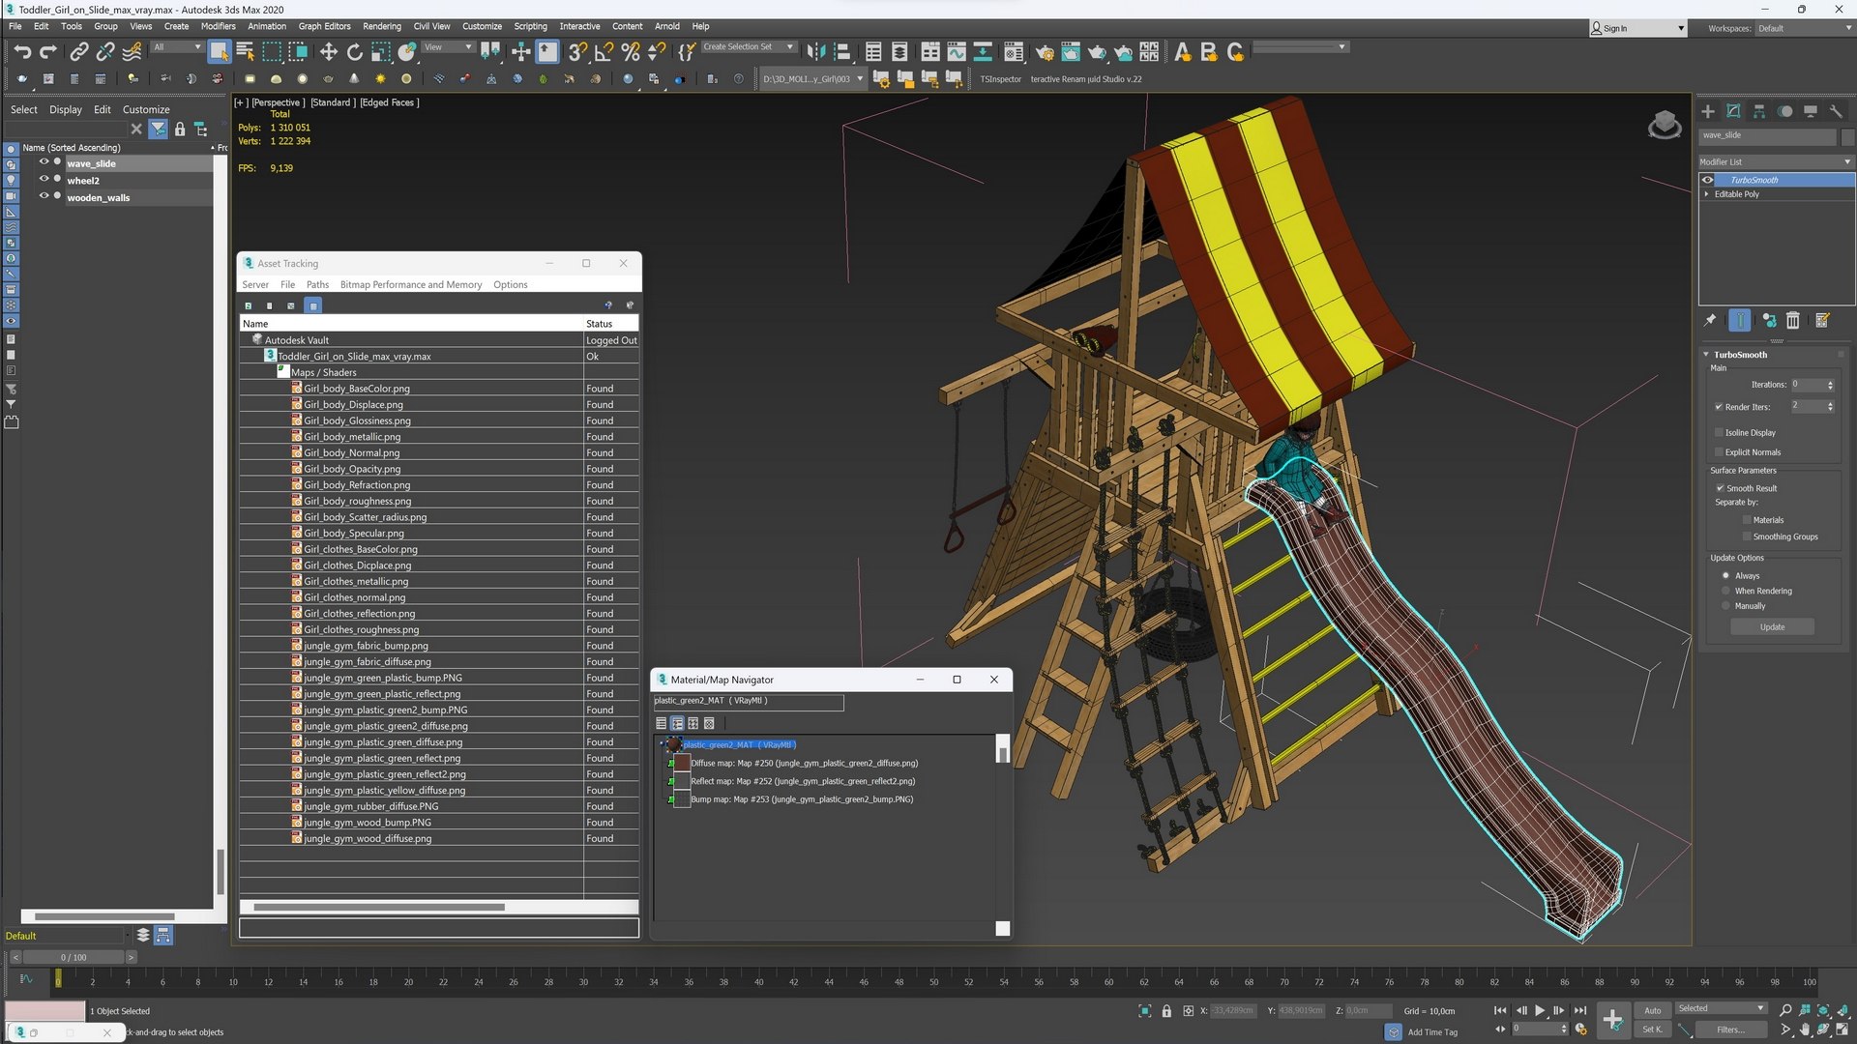Image resolution: width=1857 pixels, height=1044 pixels.
Task: Select the Select and Rotate tool
Action: point(355,51)
